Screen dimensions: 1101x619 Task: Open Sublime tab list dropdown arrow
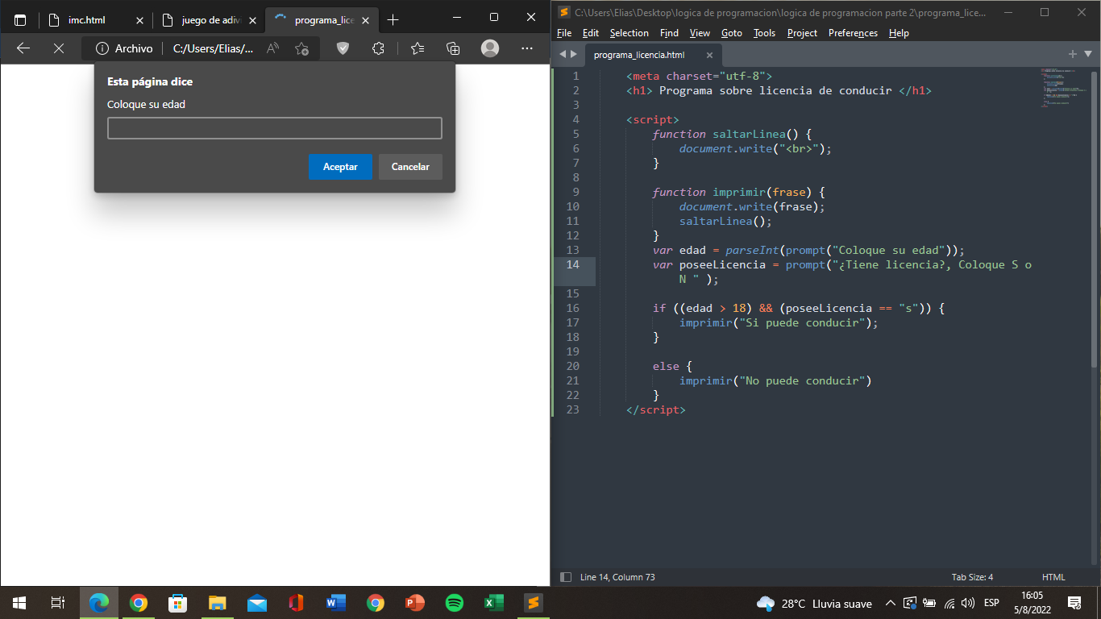pyautogui.click(x=1088, y=55)
